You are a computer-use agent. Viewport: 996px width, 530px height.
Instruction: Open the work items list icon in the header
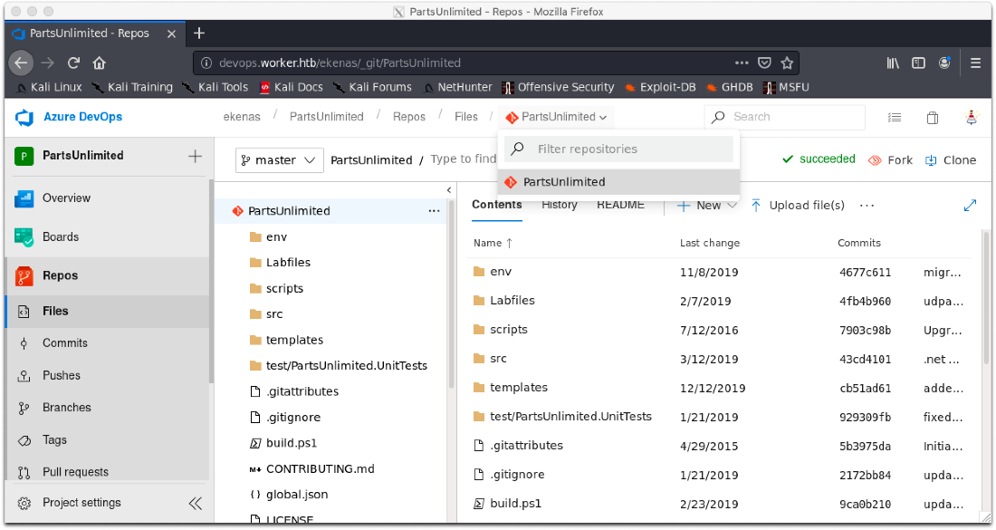[x=895, y=118]
